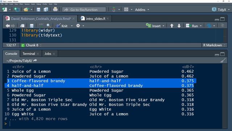Go forward to next source location
Screen dimensions: 232x131
click(13, 26)
